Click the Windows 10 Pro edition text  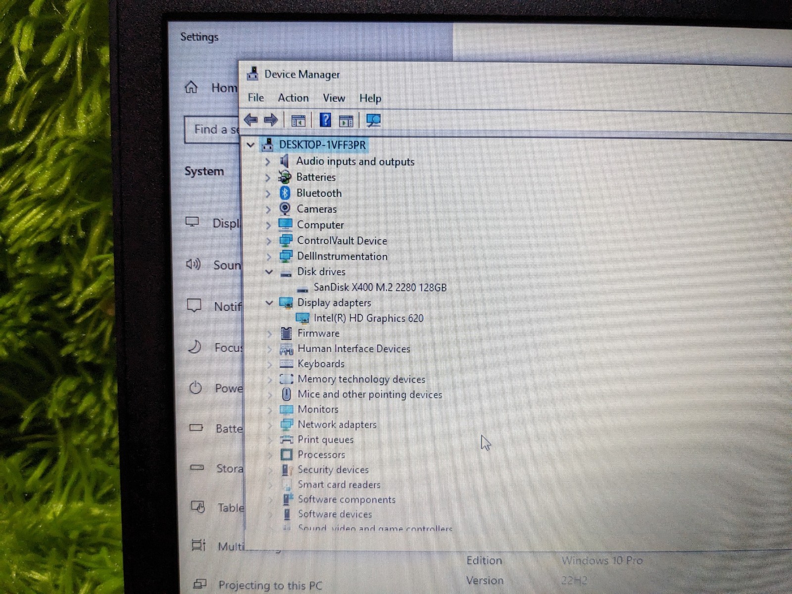[x=602, y=560]
